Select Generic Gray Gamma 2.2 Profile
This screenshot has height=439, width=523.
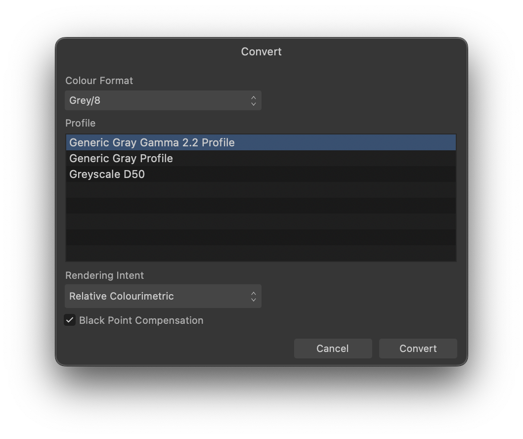(x=261, y=142)
